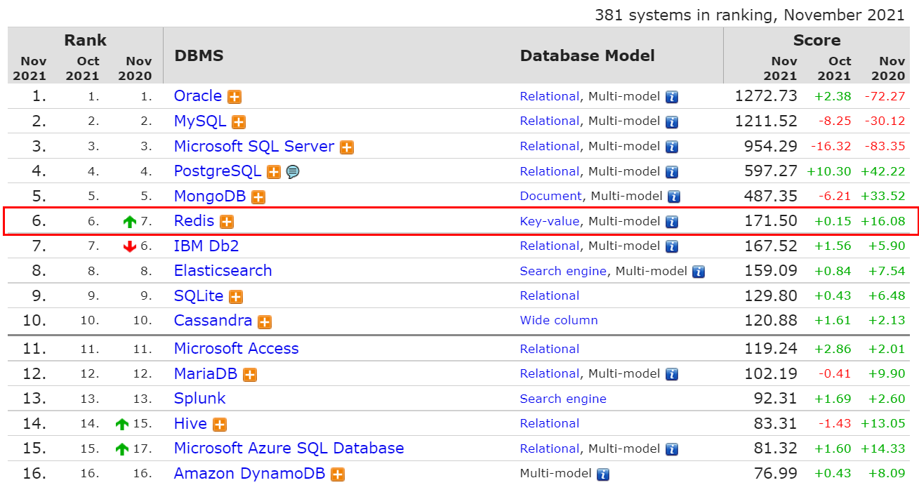This screenshot has width=919, height=485.
Task: Open the Microsoft SQL Server link
Action: (254, 147)
